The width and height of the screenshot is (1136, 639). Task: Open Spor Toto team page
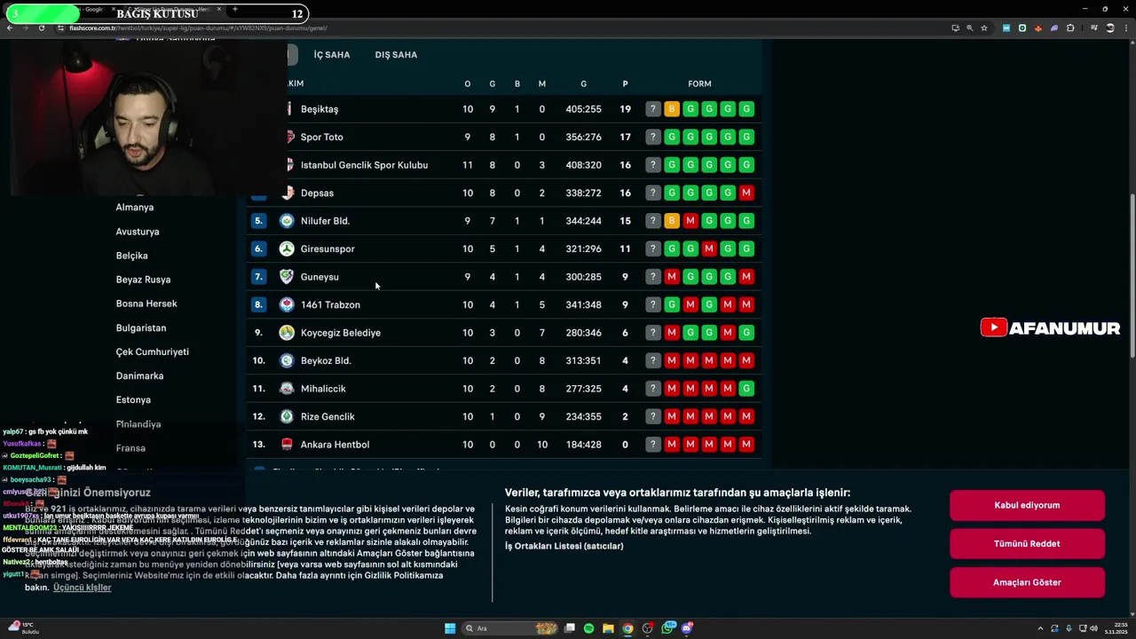coord(321,138)
